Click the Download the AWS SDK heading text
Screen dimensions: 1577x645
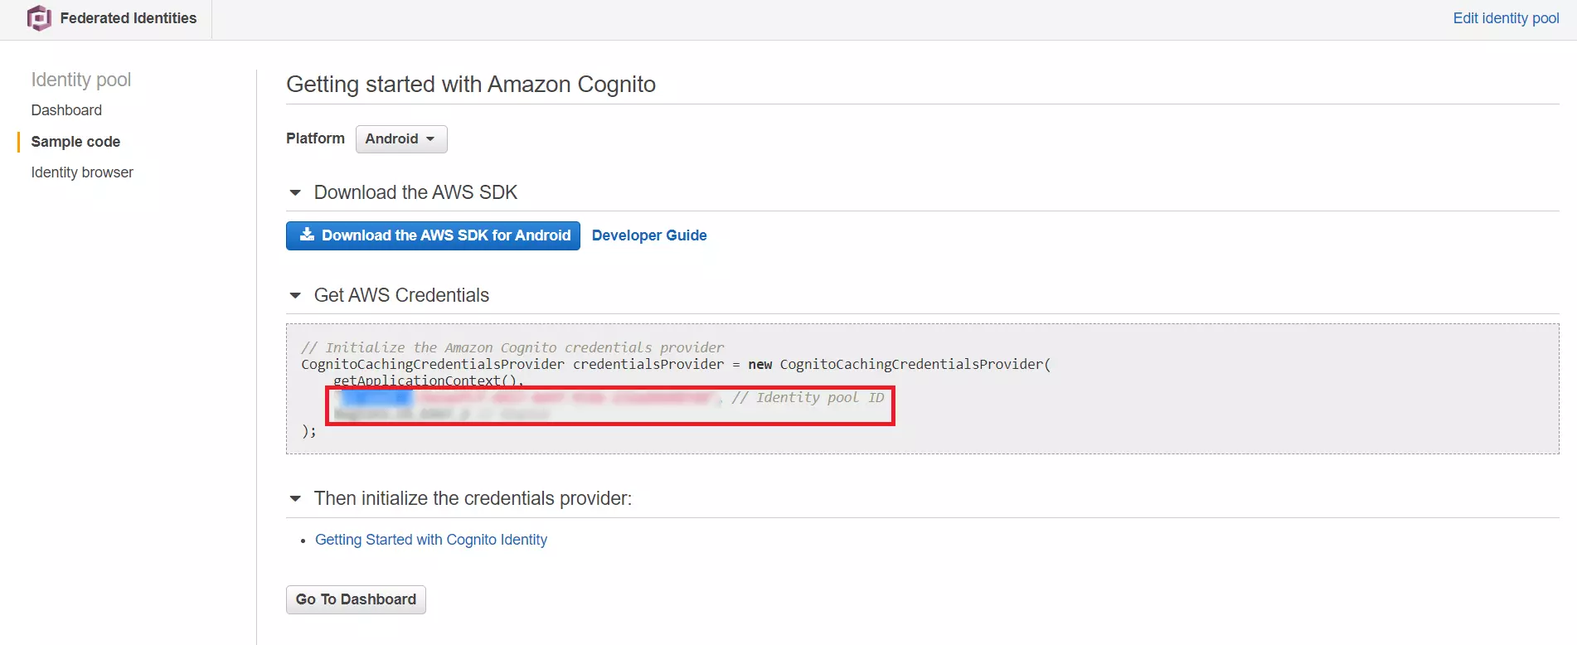pyautogui.click(x=415, y=192)
